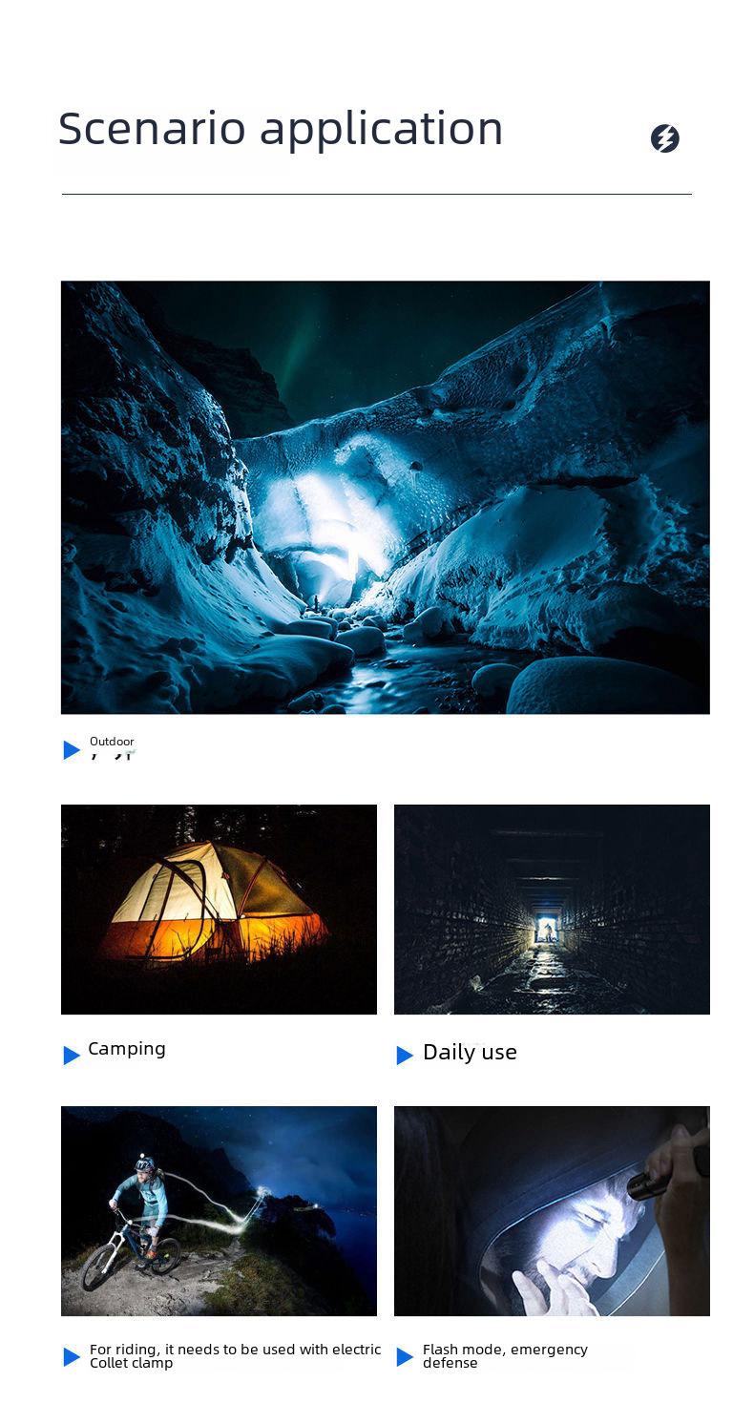754x1403 pixels.
Task: Click Flash mode, emergency defense caption
Action: click(x=505, y=1356)
